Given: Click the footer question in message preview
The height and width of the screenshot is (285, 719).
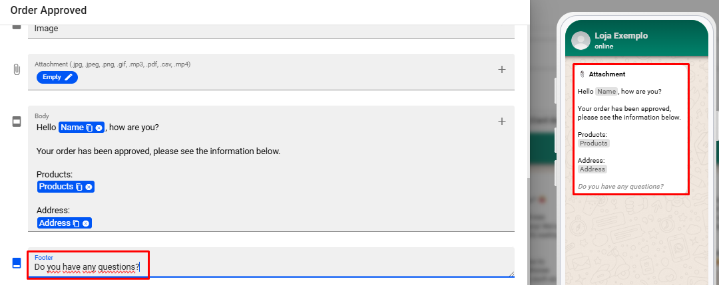Looking at the screenshot, I should click(620, 186).
